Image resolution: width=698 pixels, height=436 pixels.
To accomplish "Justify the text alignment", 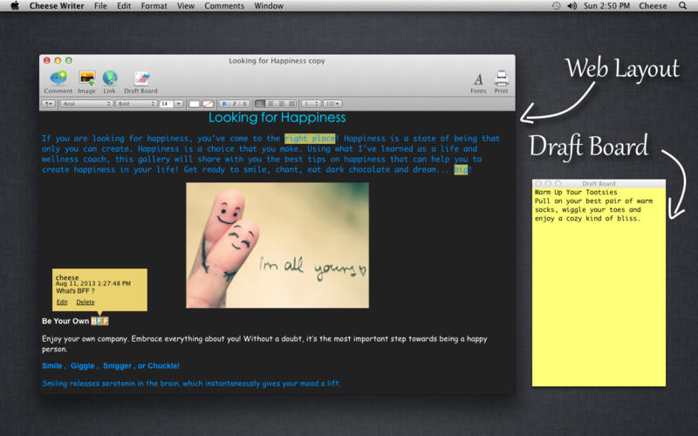I will 291,104.
